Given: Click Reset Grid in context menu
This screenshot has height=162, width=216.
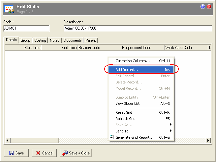Looking at the screenshot, I should click(141, 112).
